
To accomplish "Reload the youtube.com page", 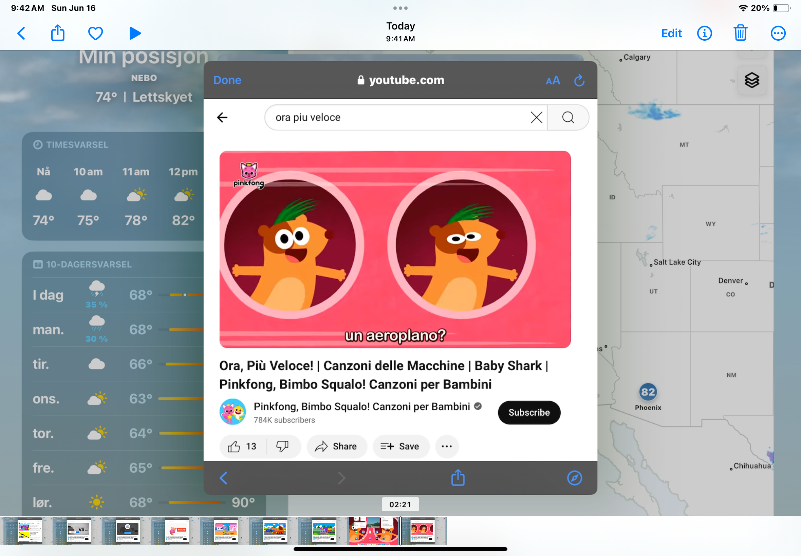I will [x=579, y=80].
